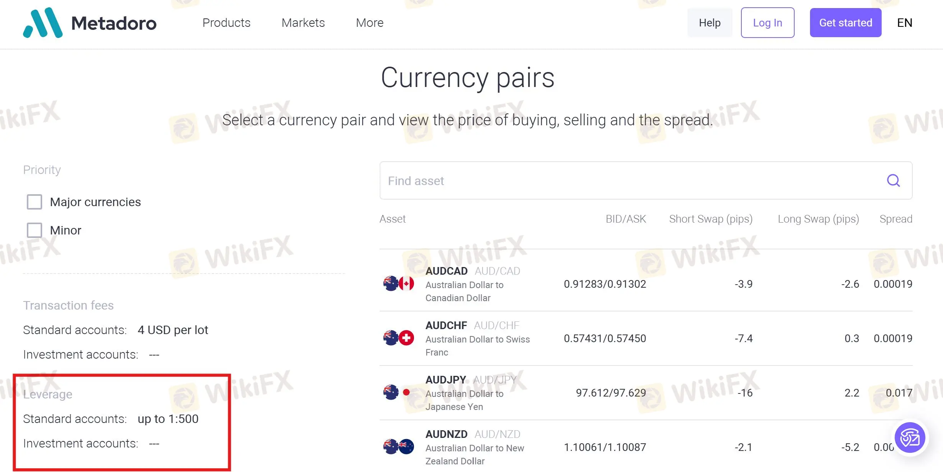The width and height of the screenshot is (943, 472).
Task: Tick the Major currencies checkbox
Action: click(x=34, y=202)
